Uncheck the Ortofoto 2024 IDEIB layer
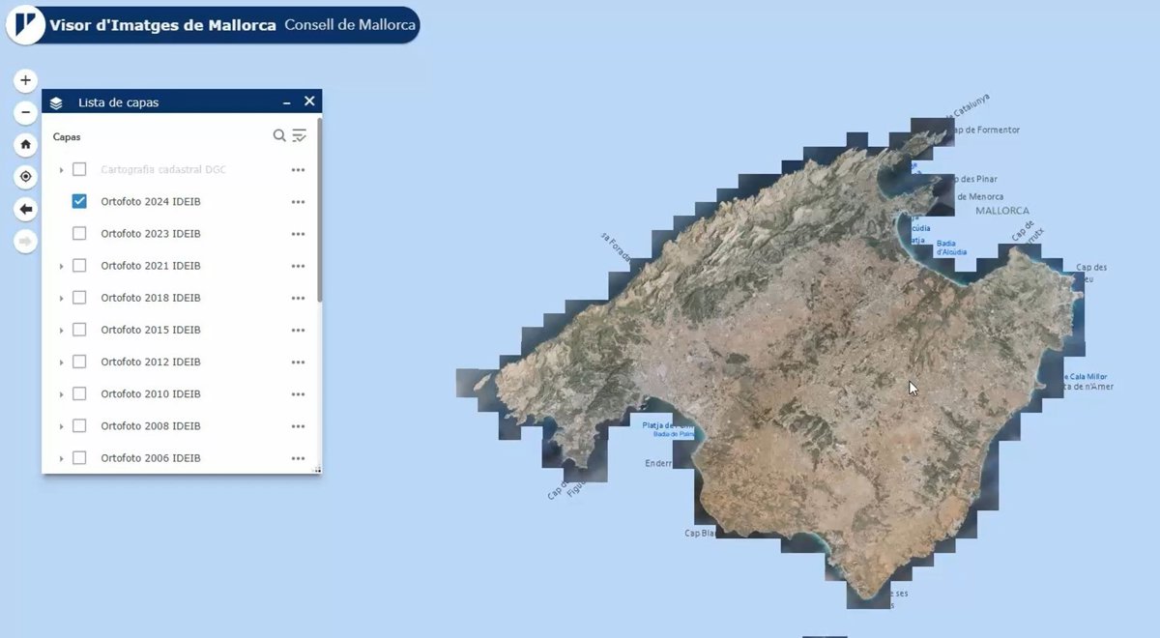 click(79, 201)
